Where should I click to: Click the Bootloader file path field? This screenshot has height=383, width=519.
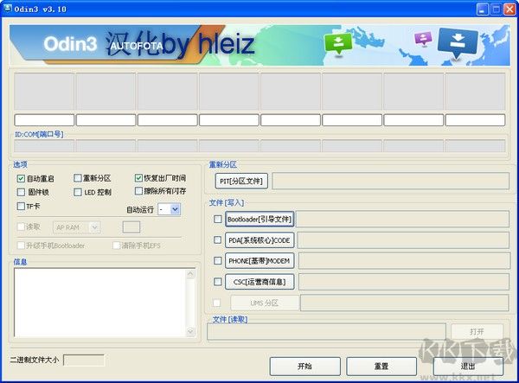[402, 219]
